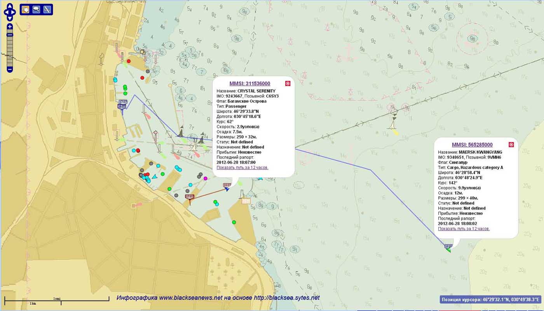Click the blue CRYSTAL SERENITY ship arrow marker
This screenshot has height=311, width=544.
coord(227,189)
